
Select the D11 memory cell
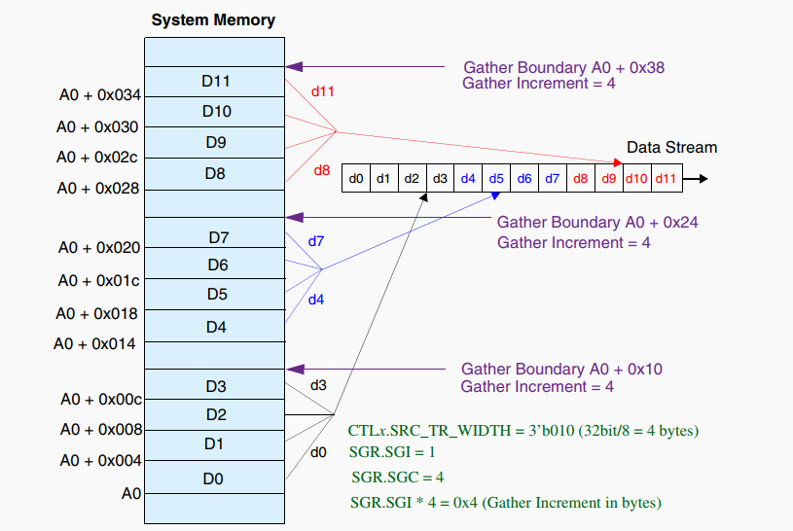[214, 82]
